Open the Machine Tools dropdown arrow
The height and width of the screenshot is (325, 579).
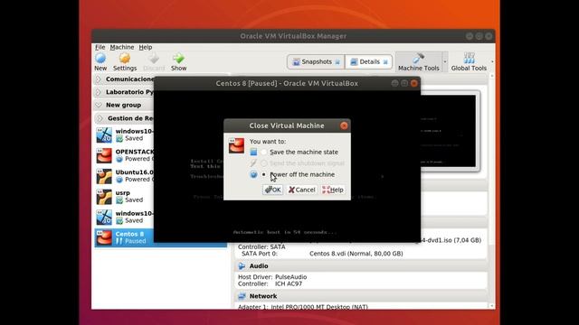[445, 62]
